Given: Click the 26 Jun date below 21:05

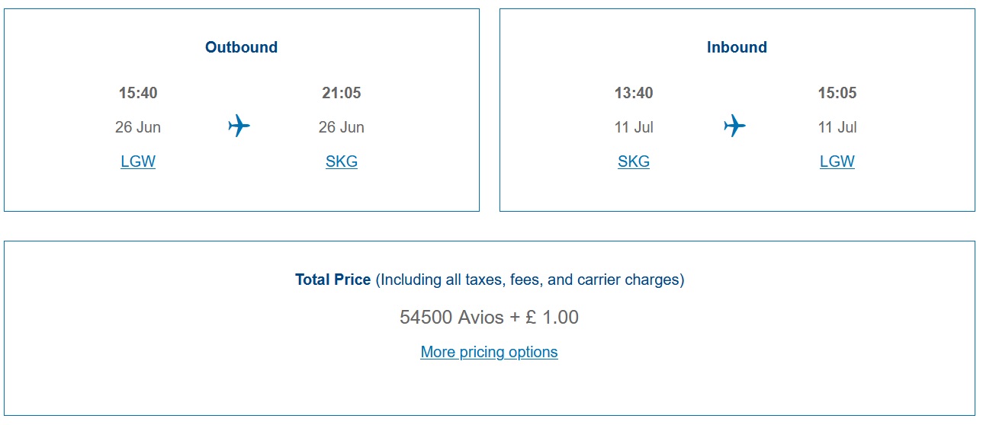Looking at the screenshot, I should point(342,127).
